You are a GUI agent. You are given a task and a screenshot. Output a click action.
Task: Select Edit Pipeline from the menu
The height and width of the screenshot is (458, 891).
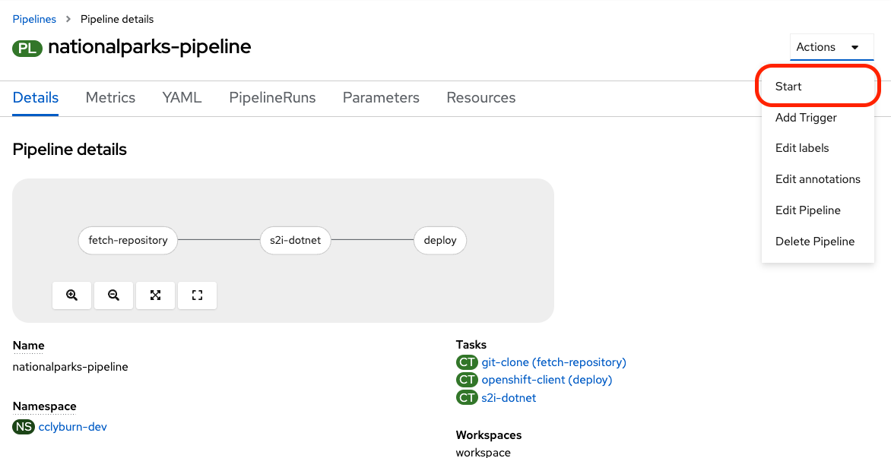(818, 210)
